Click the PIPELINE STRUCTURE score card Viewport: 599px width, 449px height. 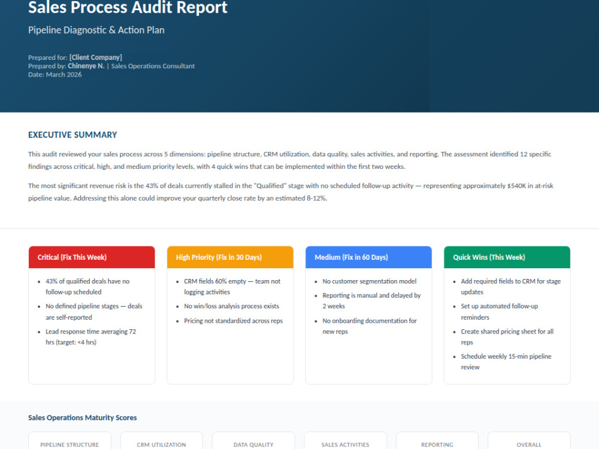click(x=69, y=441)
